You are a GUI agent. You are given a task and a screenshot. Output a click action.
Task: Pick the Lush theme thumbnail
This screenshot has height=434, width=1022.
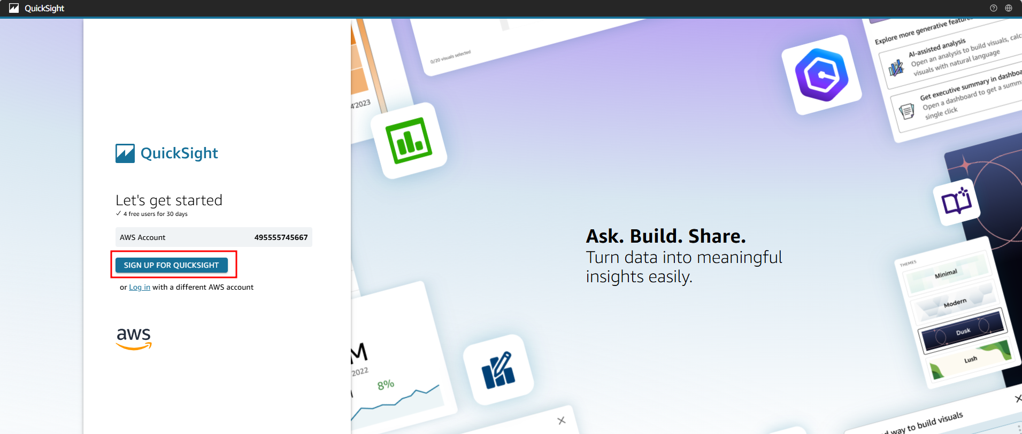970,360
